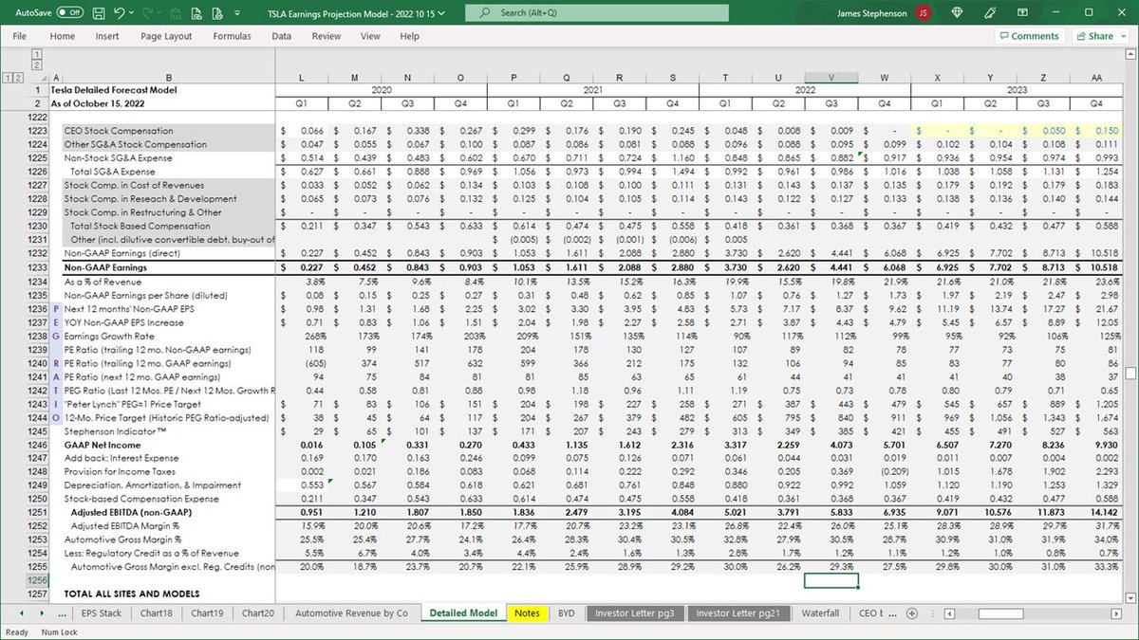Image resolution: width=1139 pixels, height=640 pixels.
Task: Select the bold 'Non-GAAP Earnings' label in row 1233
Action: 103,268
